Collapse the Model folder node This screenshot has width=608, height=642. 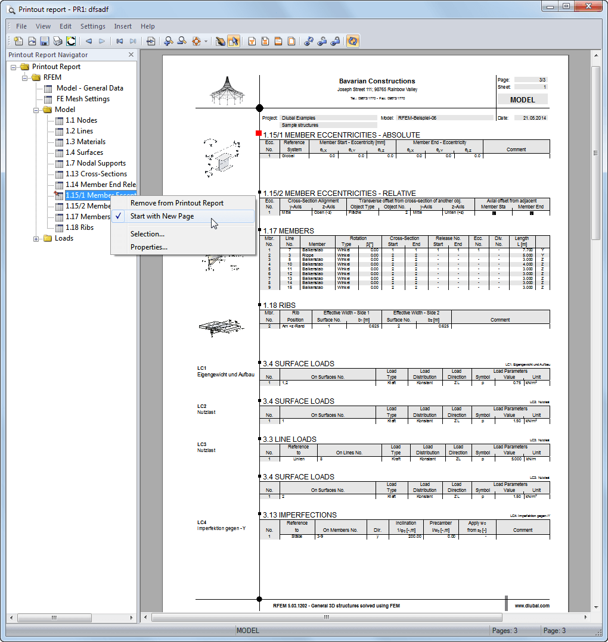(x=36, y=110)
